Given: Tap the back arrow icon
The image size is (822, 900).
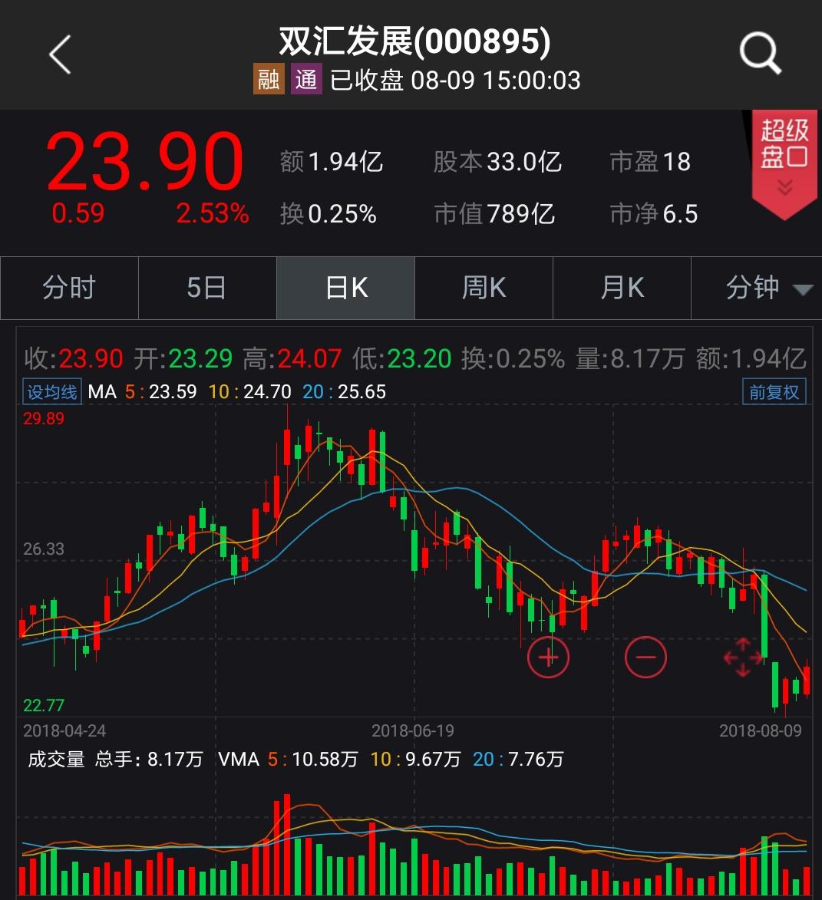Looking at the screenshot, I should [x=60, y=55].
